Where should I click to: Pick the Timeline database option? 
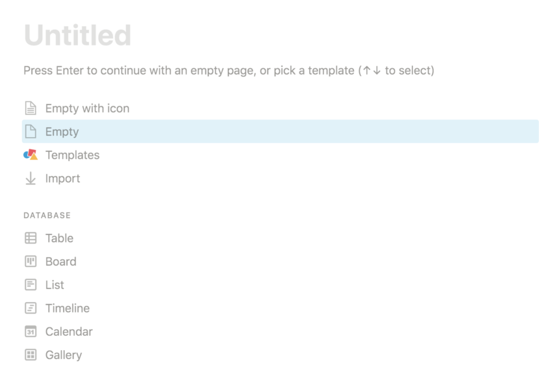68,309
